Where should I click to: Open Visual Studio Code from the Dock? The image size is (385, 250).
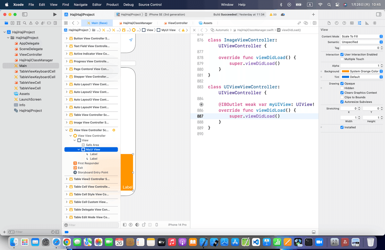256,242
